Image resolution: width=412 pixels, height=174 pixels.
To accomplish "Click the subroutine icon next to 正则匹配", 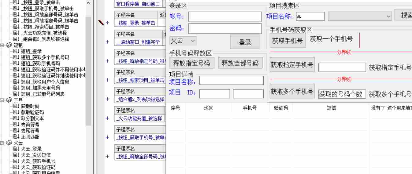I will (16, 137).
